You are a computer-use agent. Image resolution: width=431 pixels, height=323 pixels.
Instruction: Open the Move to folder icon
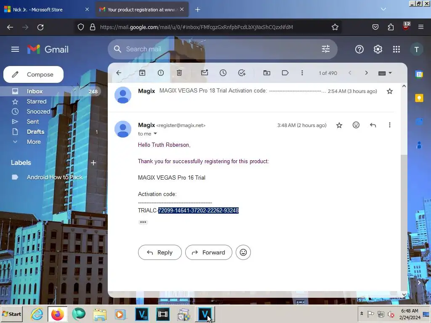tap(266, 73)
